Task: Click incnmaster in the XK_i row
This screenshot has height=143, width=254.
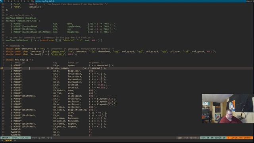Action: tap(74, 79)
